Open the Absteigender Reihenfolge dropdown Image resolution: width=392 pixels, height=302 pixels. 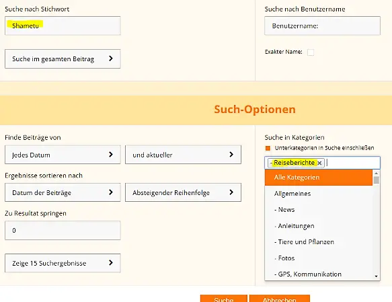point(183,192)
